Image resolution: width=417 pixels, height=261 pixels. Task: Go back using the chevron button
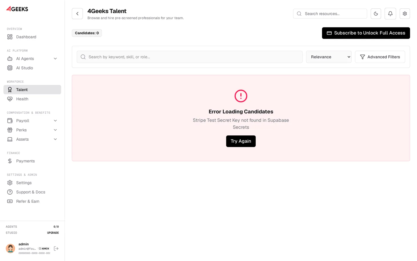tap(77, 14)
